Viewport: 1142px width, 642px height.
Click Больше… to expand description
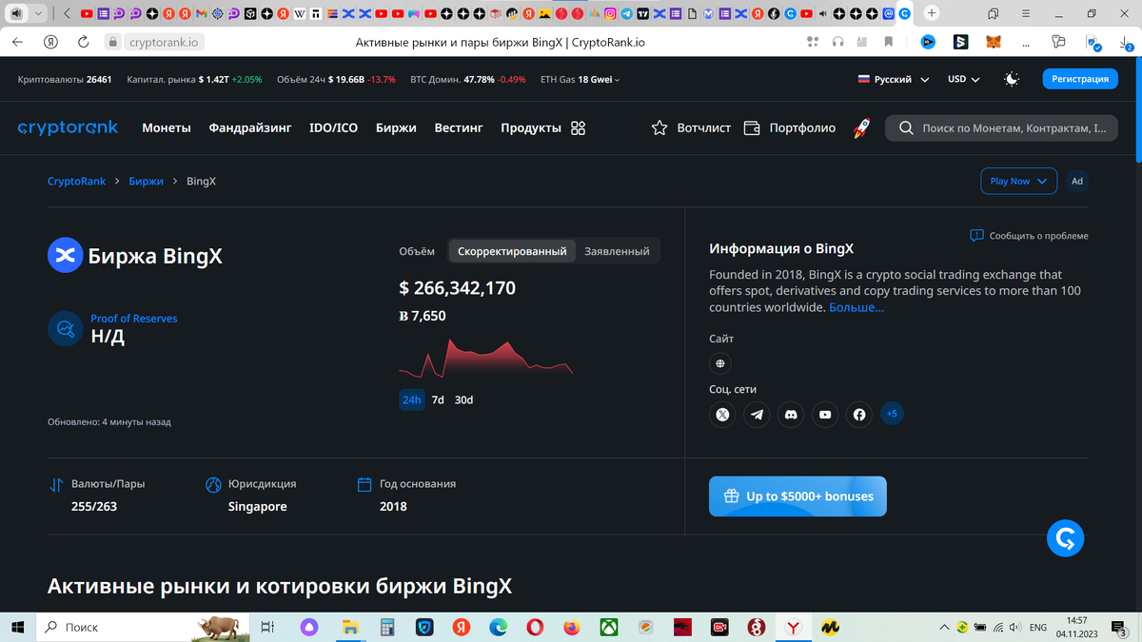point(856,307)
